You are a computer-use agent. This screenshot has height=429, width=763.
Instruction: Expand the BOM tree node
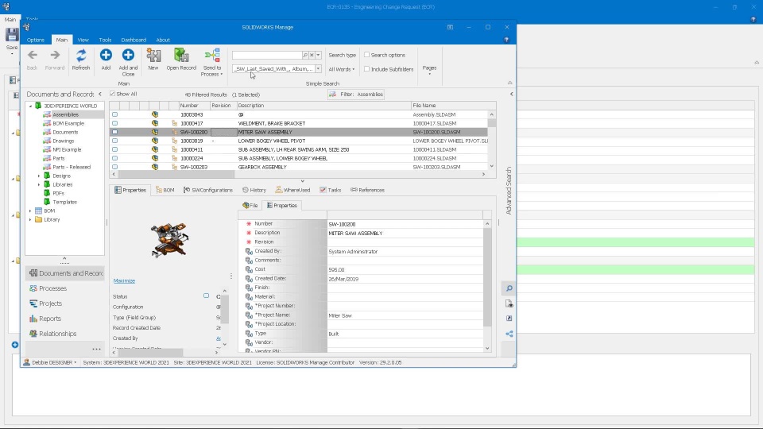click(x=30, y=211)
